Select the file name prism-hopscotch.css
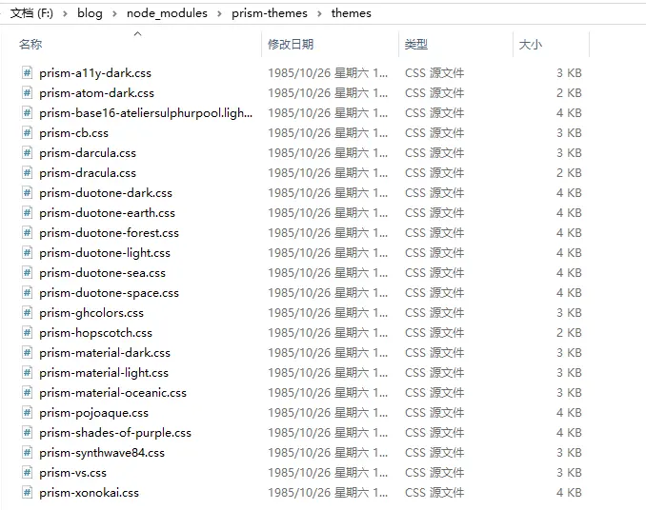Screen dimensions: 646x510 pos(95,333)
